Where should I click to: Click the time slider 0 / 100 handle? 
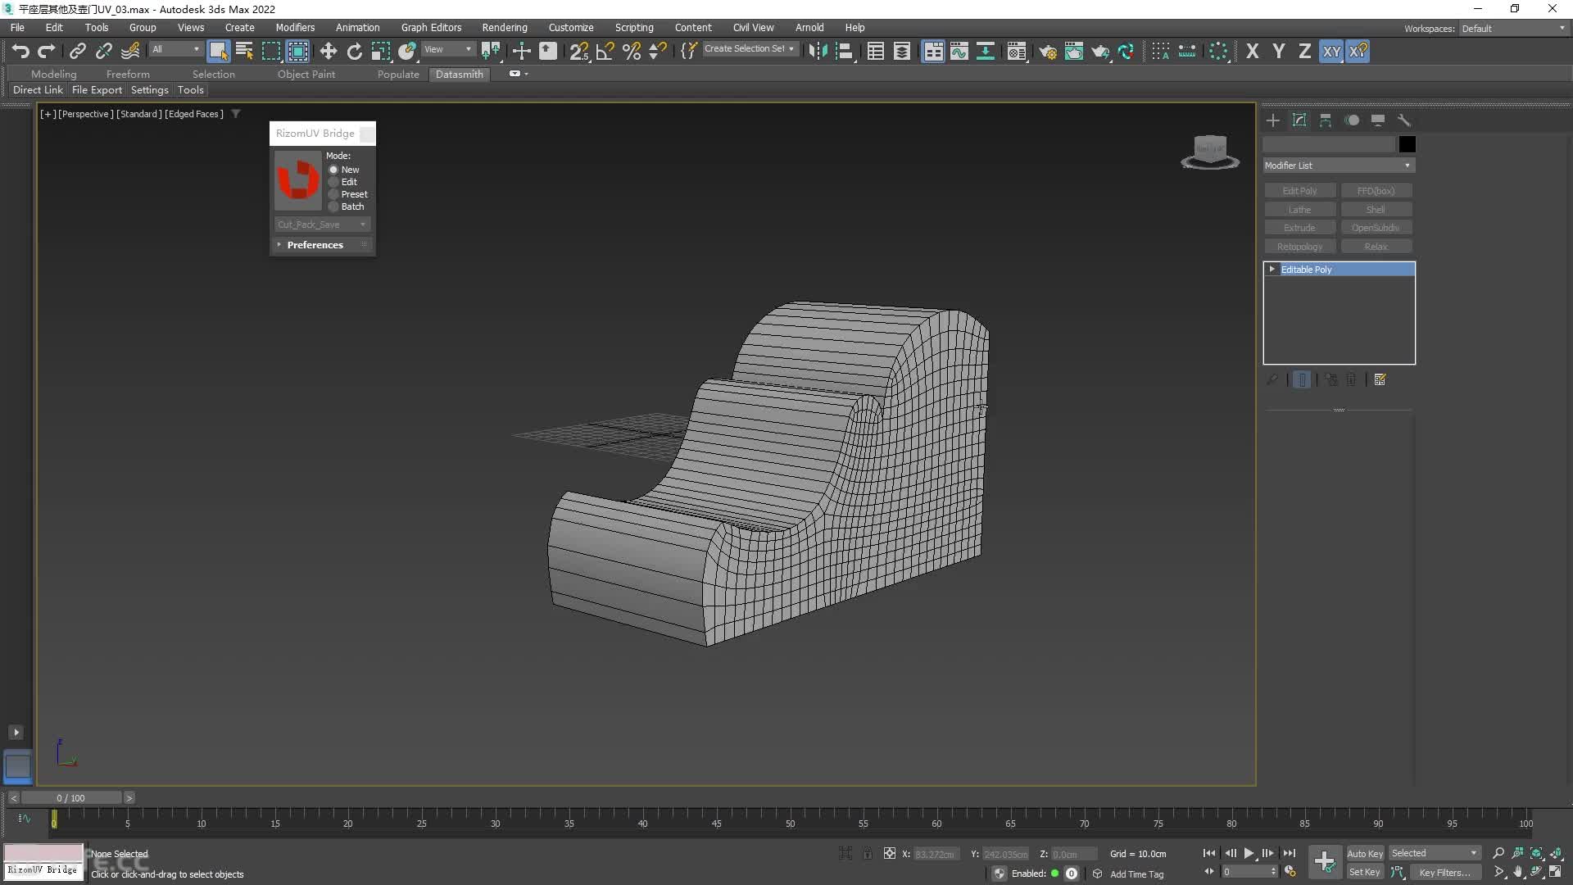pyautogui.click(x=71, y=797)
